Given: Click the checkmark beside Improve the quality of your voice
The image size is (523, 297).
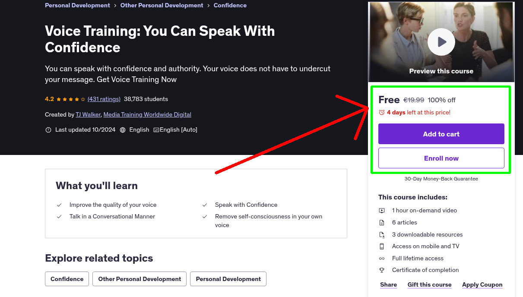Looking at the screenshot, I should point(59,205).
